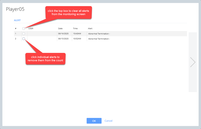
Task: Check the box for alert row 2
Action: (x=24, y=39)
